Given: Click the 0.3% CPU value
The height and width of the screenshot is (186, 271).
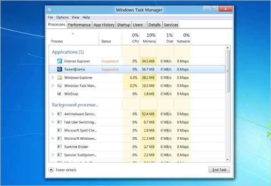Looking at the screenshot, I should coord(133,78).
